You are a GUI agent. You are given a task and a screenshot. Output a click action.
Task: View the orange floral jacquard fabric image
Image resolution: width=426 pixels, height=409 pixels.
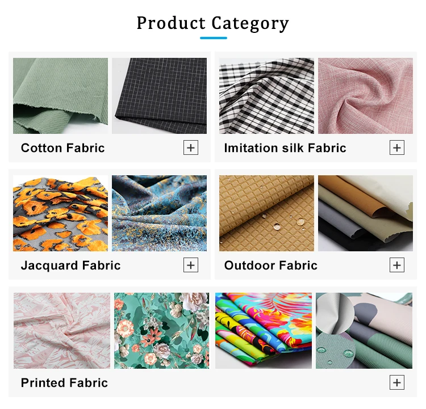click(x=60, y=213)
